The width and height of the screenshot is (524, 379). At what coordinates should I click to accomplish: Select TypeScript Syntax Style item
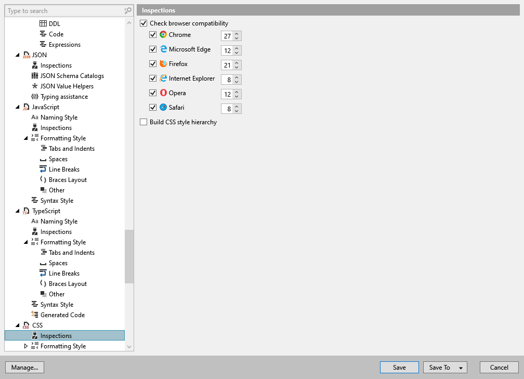tap(57, 305)
